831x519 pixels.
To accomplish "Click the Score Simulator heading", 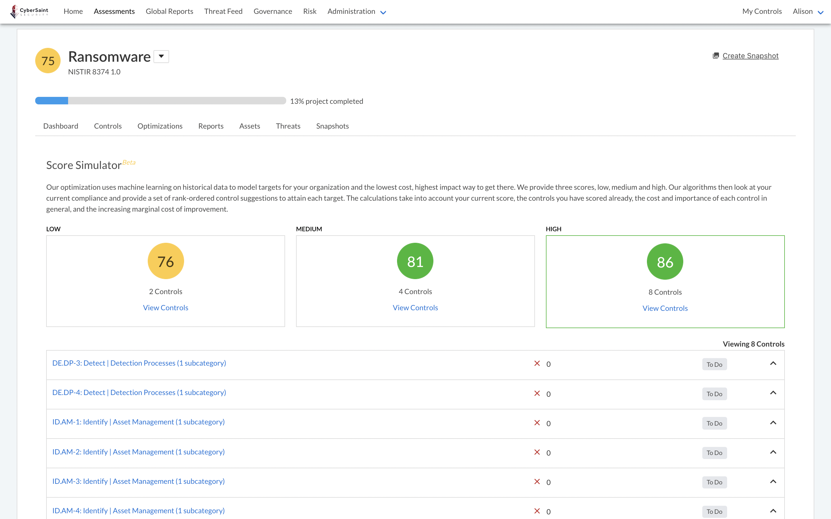I will tap(84, 166).
